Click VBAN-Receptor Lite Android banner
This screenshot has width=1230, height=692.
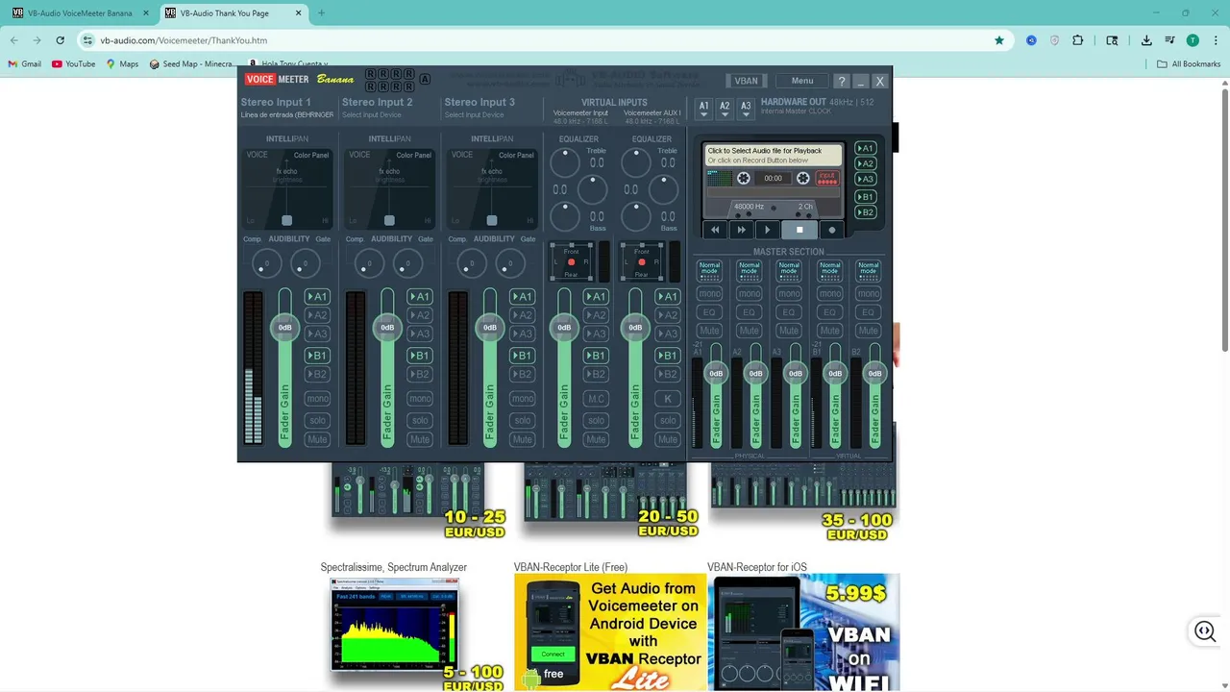(x=610, y=631)
